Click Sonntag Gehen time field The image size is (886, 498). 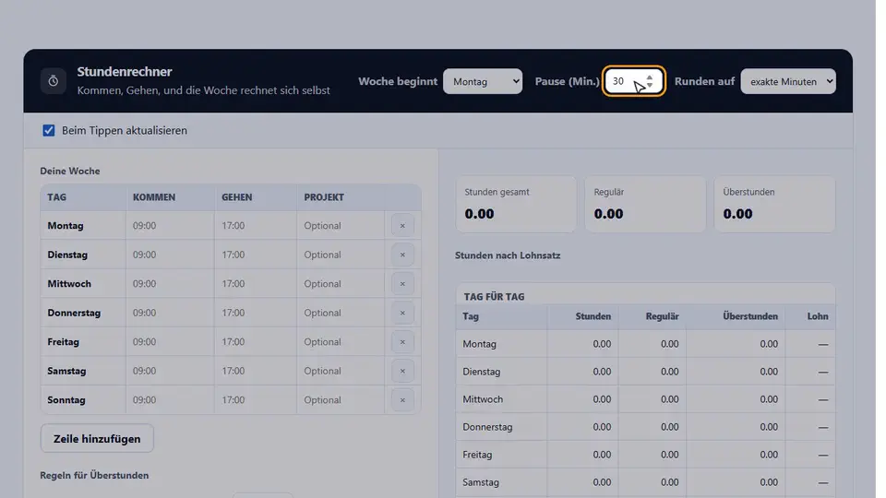point(256,400)
